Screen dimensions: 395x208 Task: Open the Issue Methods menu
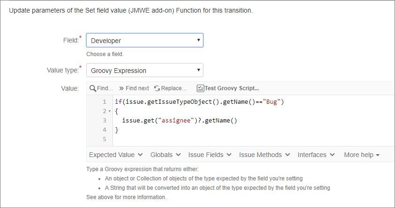tap(264, 155)
